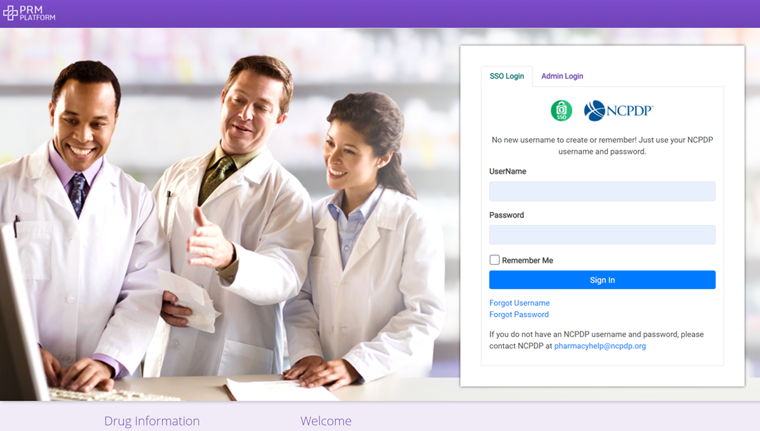Select Drug Information in the footer
The width and height of the screenshot is (760, 431).
(x=152, y=421)
